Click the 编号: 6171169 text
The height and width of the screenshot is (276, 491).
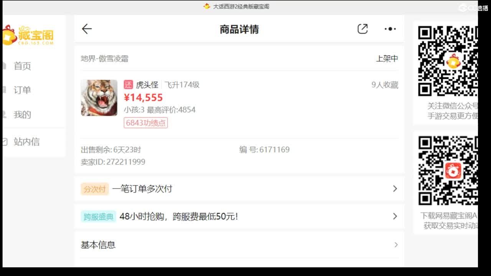pyautogui.click(x=264, y=149)
